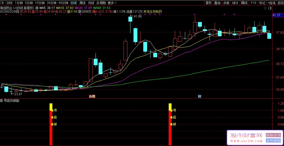Click the right signal's 破 star label
Screen dimensions: 284x146
173,124
